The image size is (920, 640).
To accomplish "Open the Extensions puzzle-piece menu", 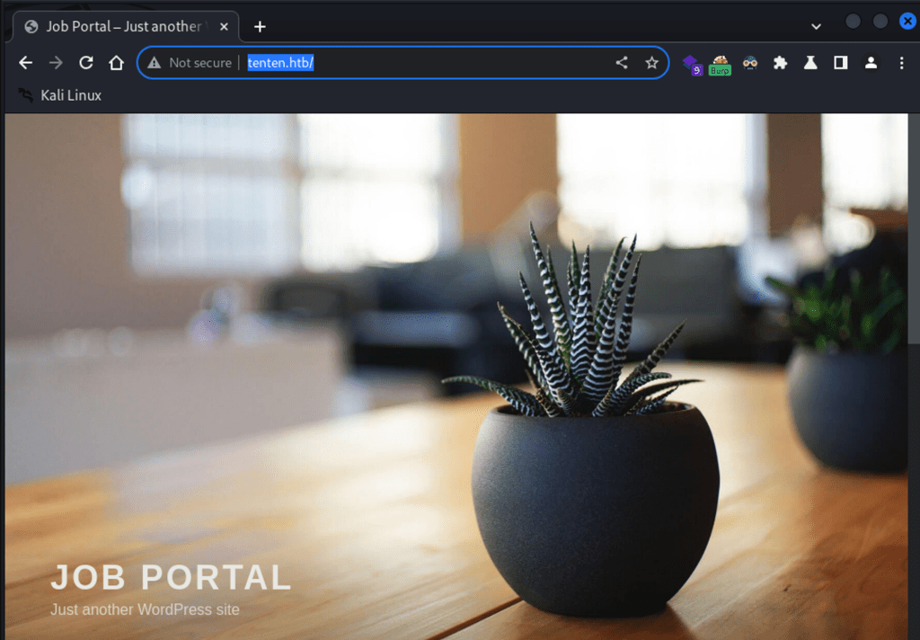I will coord(780,63).
